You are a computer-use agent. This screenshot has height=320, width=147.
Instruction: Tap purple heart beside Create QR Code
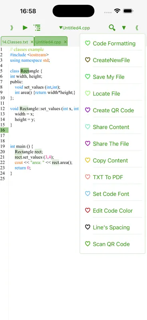[87, 110]
